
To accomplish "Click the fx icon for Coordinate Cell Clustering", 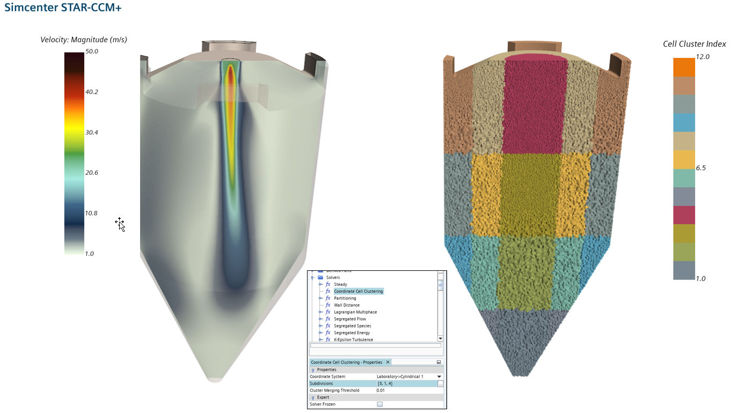I will (x=328, y=291).
